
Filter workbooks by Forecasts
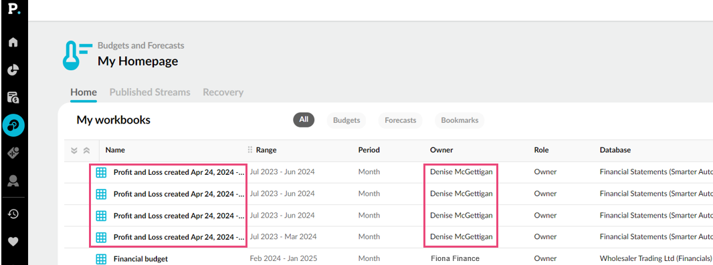click(x=400, y=120)
